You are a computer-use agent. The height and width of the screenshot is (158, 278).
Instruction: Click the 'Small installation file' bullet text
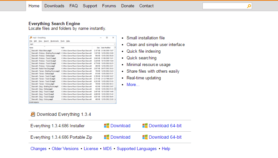tap(146, 38)
